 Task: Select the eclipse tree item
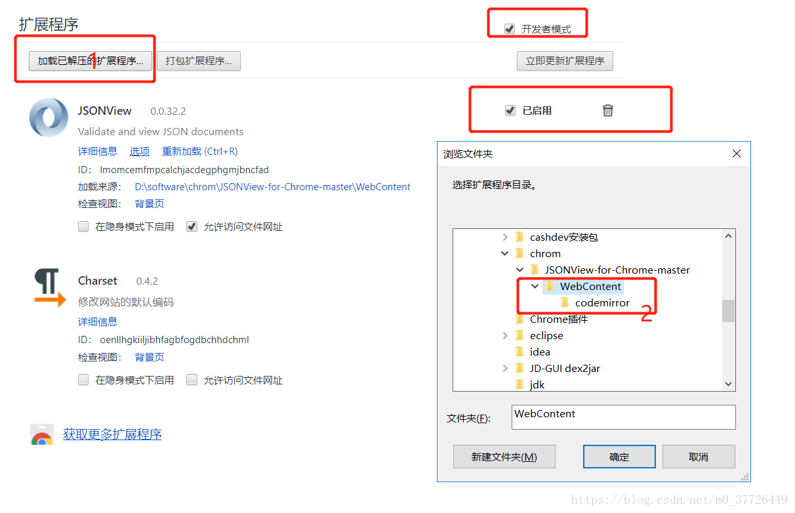click(x=546, y=335)
